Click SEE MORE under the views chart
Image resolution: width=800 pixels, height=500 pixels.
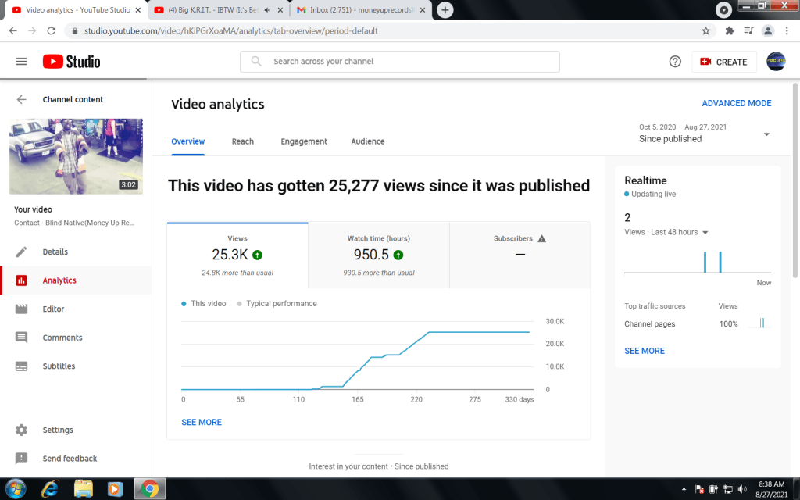(202, 422)
